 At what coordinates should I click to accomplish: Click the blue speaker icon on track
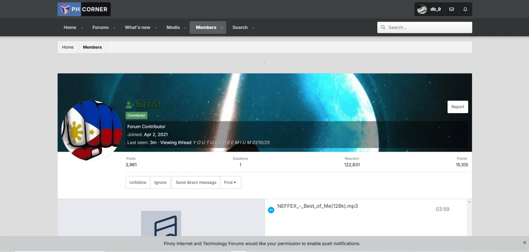coord(271,210)
